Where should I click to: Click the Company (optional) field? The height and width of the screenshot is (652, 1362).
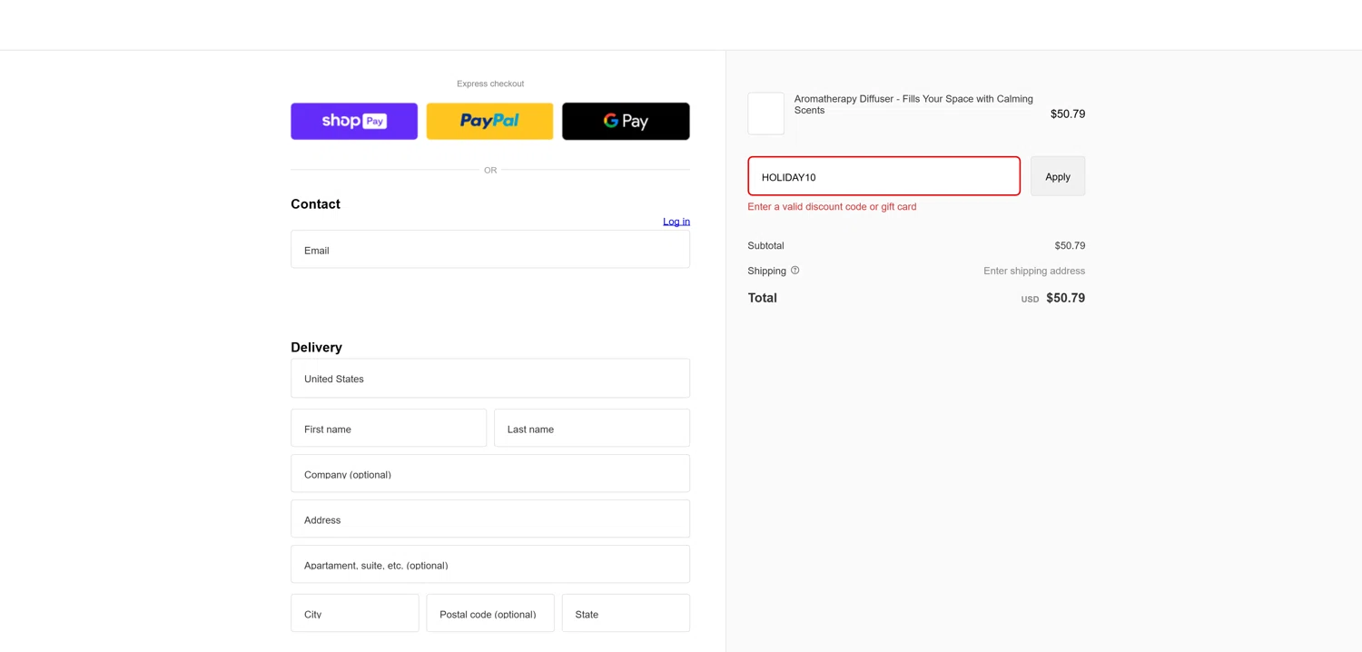[x=489, y=474]
